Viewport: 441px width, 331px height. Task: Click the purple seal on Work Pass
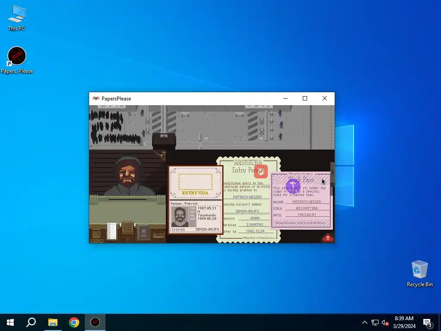pyautogui.click(x=292, y=185)
